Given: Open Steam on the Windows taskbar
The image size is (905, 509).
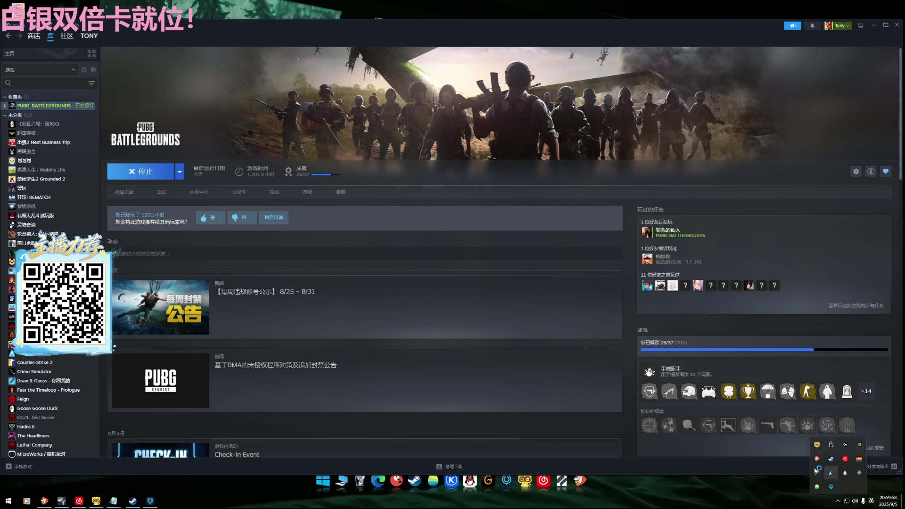Looking at the screenshot, I should point(132,501).
